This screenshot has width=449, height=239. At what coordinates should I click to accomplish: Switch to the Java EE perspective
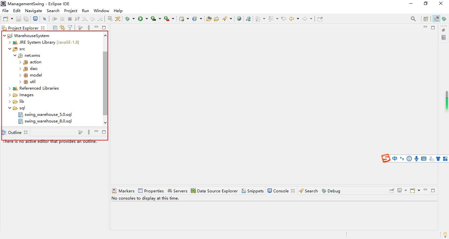tap(437, 19)
